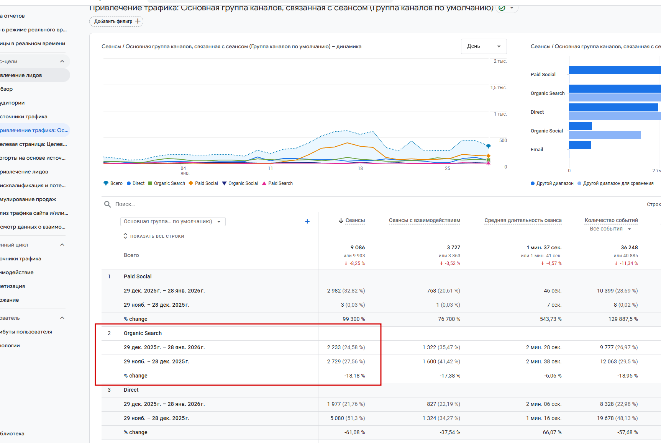This screenshot has height=443, width=661.
Task: Click the Другой диапазон для сравнения legend swatch
Action: 579,183
